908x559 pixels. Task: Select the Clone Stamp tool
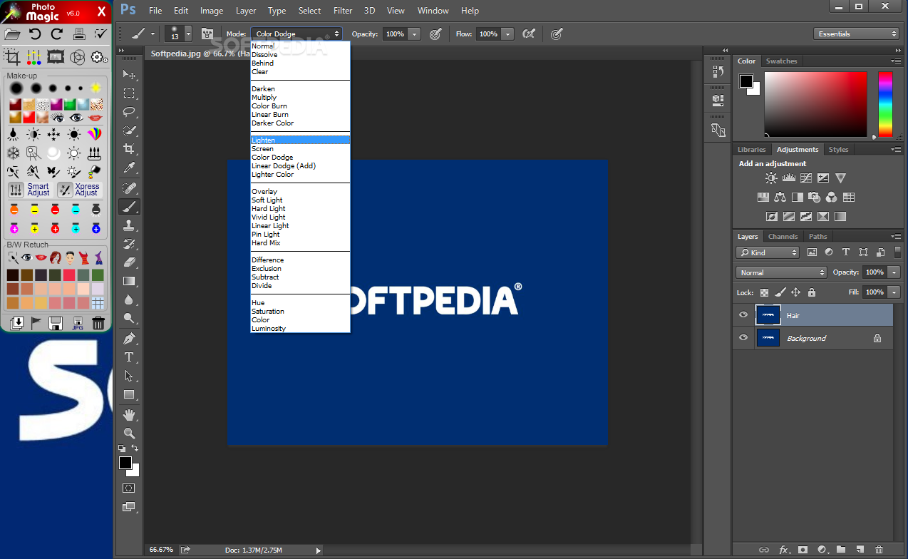tap(129, 225)
